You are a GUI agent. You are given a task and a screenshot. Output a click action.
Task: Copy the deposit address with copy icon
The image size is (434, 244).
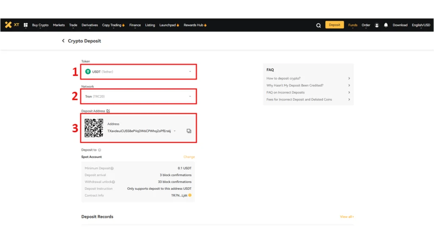[189, 131]
